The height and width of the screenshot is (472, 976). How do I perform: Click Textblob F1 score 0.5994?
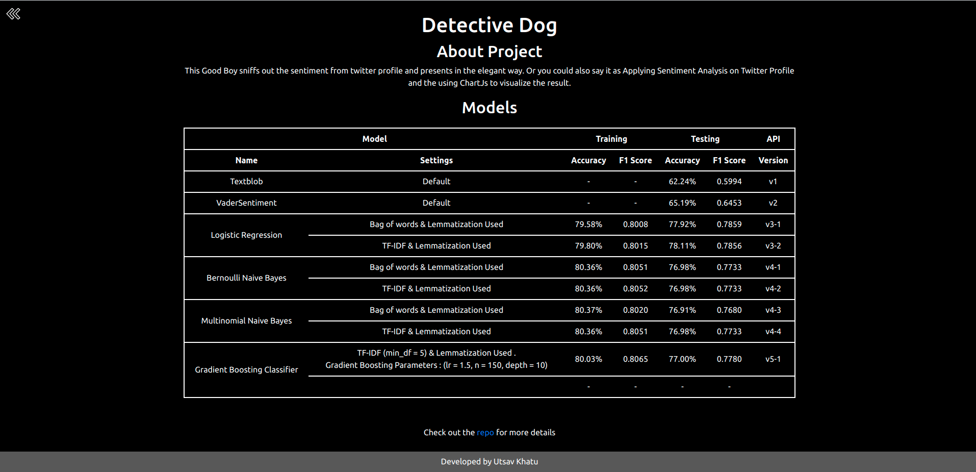coord(729,181)
